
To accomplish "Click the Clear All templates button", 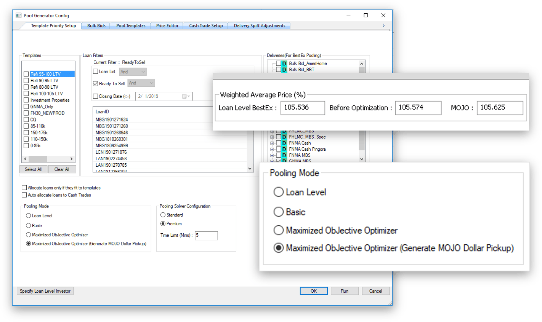I will click(62, 169).
